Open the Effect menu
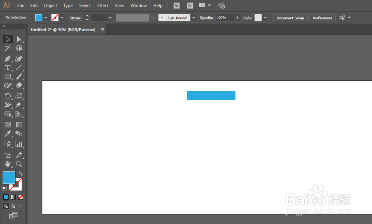Screen dimensions: 372x224 click(x=103, y=6)
